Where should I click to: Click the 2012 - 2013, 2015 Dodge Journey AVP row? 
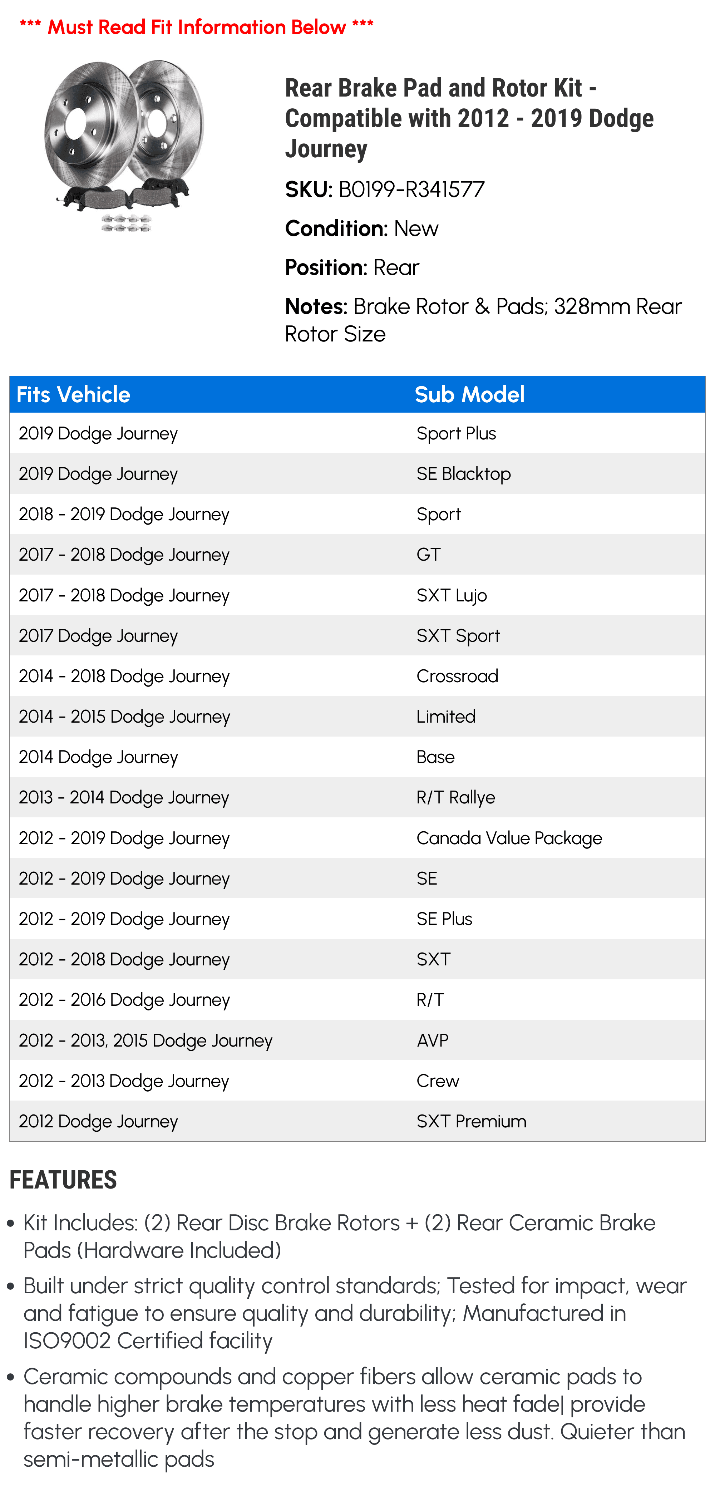click(357, 1040)
